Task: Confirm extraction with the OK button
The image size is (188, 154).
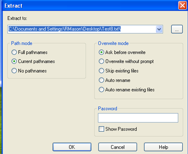Action: click(x=72, y=147)
